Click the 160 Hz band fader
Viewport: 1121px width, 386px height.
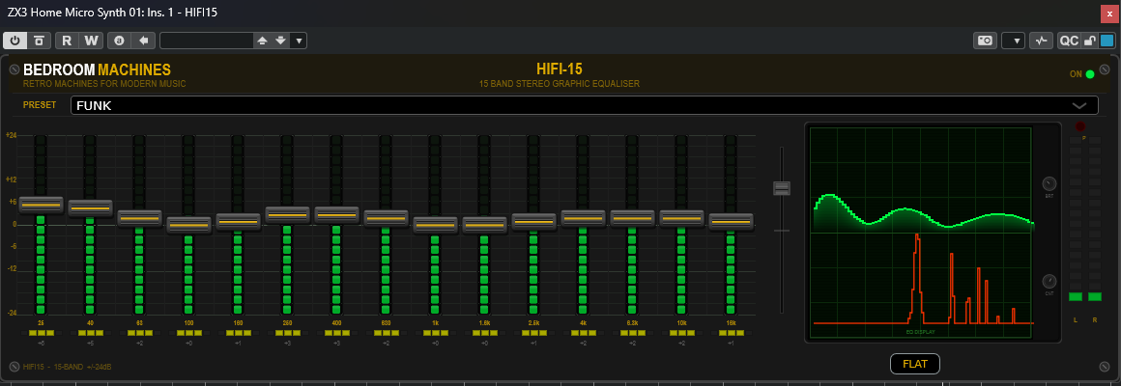(x=238, y=222)
